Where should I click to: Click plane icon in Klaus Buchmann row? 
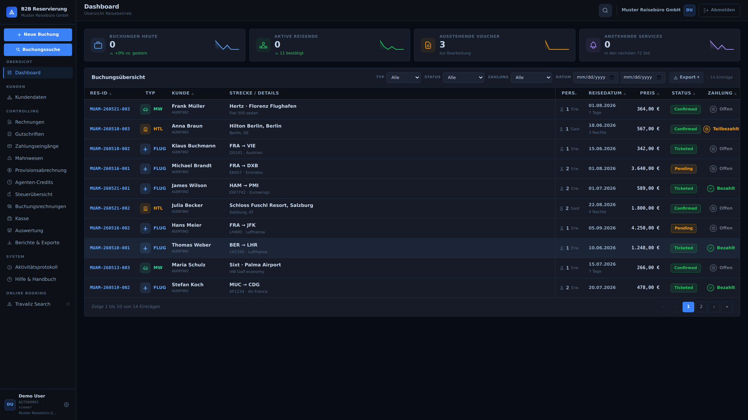(145, 149)
